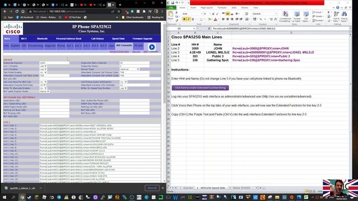Open Cell Styles in Excel
The width and height of the screenshot is (358, 201).
coord(306,16)
